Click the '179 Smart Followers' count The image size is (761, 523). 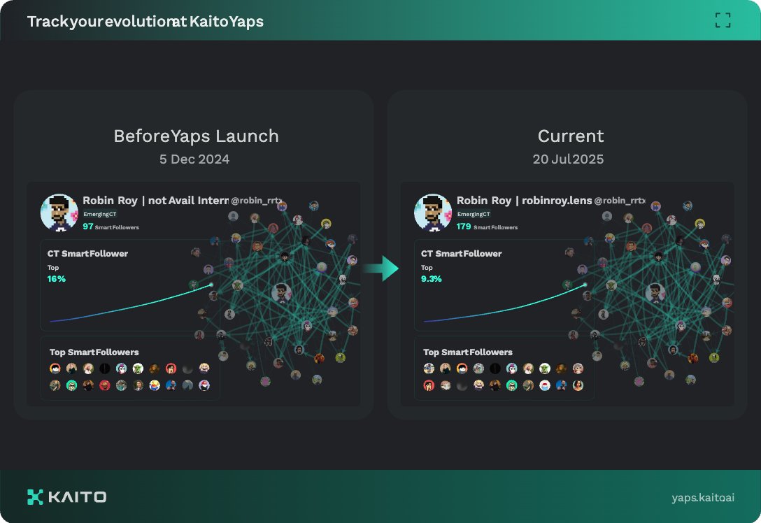click(487, 227)
